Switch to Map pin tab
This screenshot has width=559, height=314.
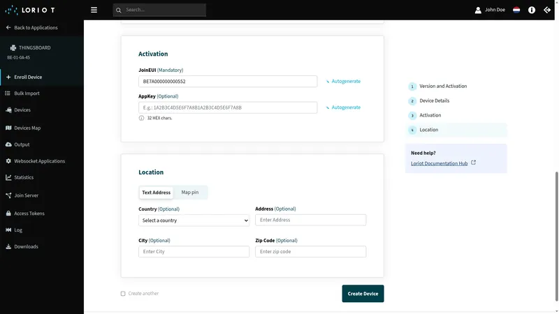(189, 193)
